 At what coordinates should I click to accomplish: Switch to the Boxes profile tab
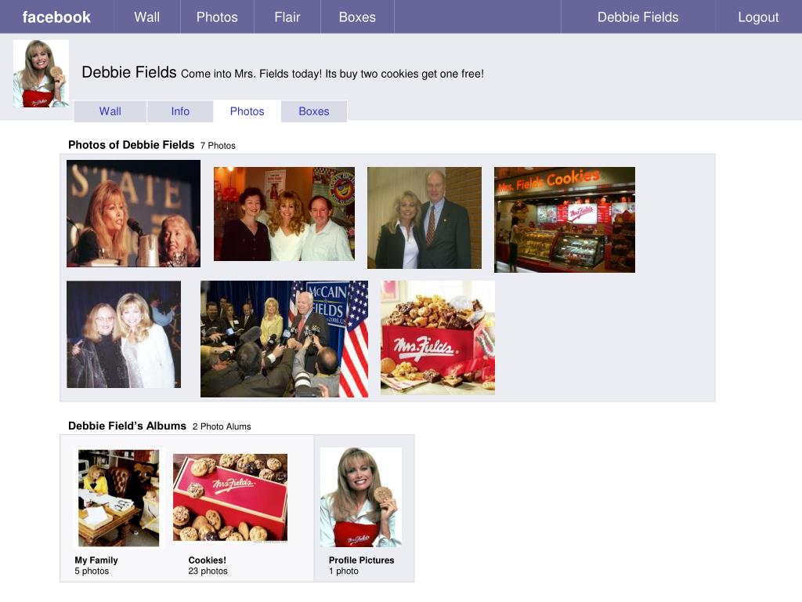pyautogui.click(x=314, y=111)
